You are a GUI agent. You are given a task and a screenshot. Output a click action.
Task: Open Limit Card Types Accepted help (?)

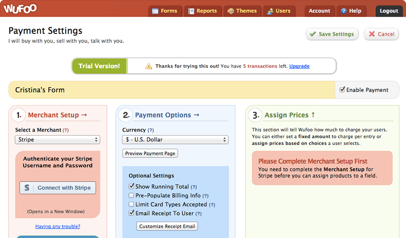coord(212,204)
